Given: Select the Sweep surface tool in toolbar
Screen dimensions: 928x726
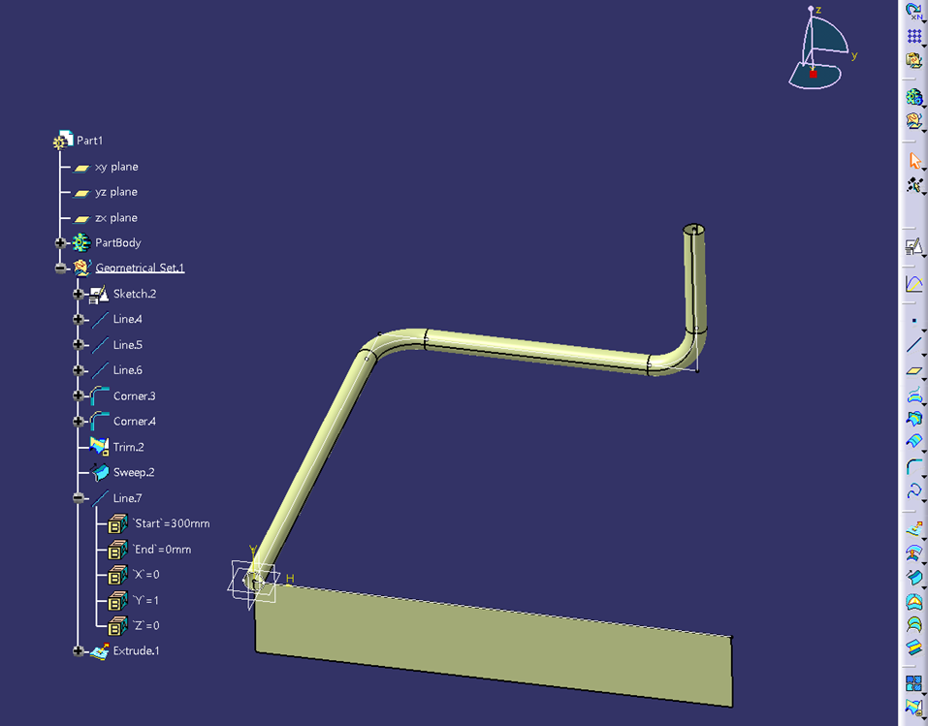Looking at the screenshot, I should point(913,577).
